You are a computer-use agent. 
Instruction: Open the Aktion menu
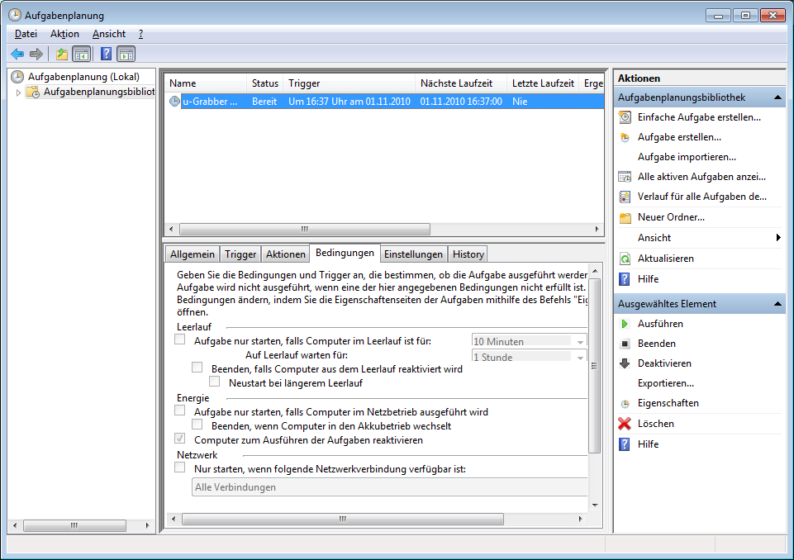(64, 34)
